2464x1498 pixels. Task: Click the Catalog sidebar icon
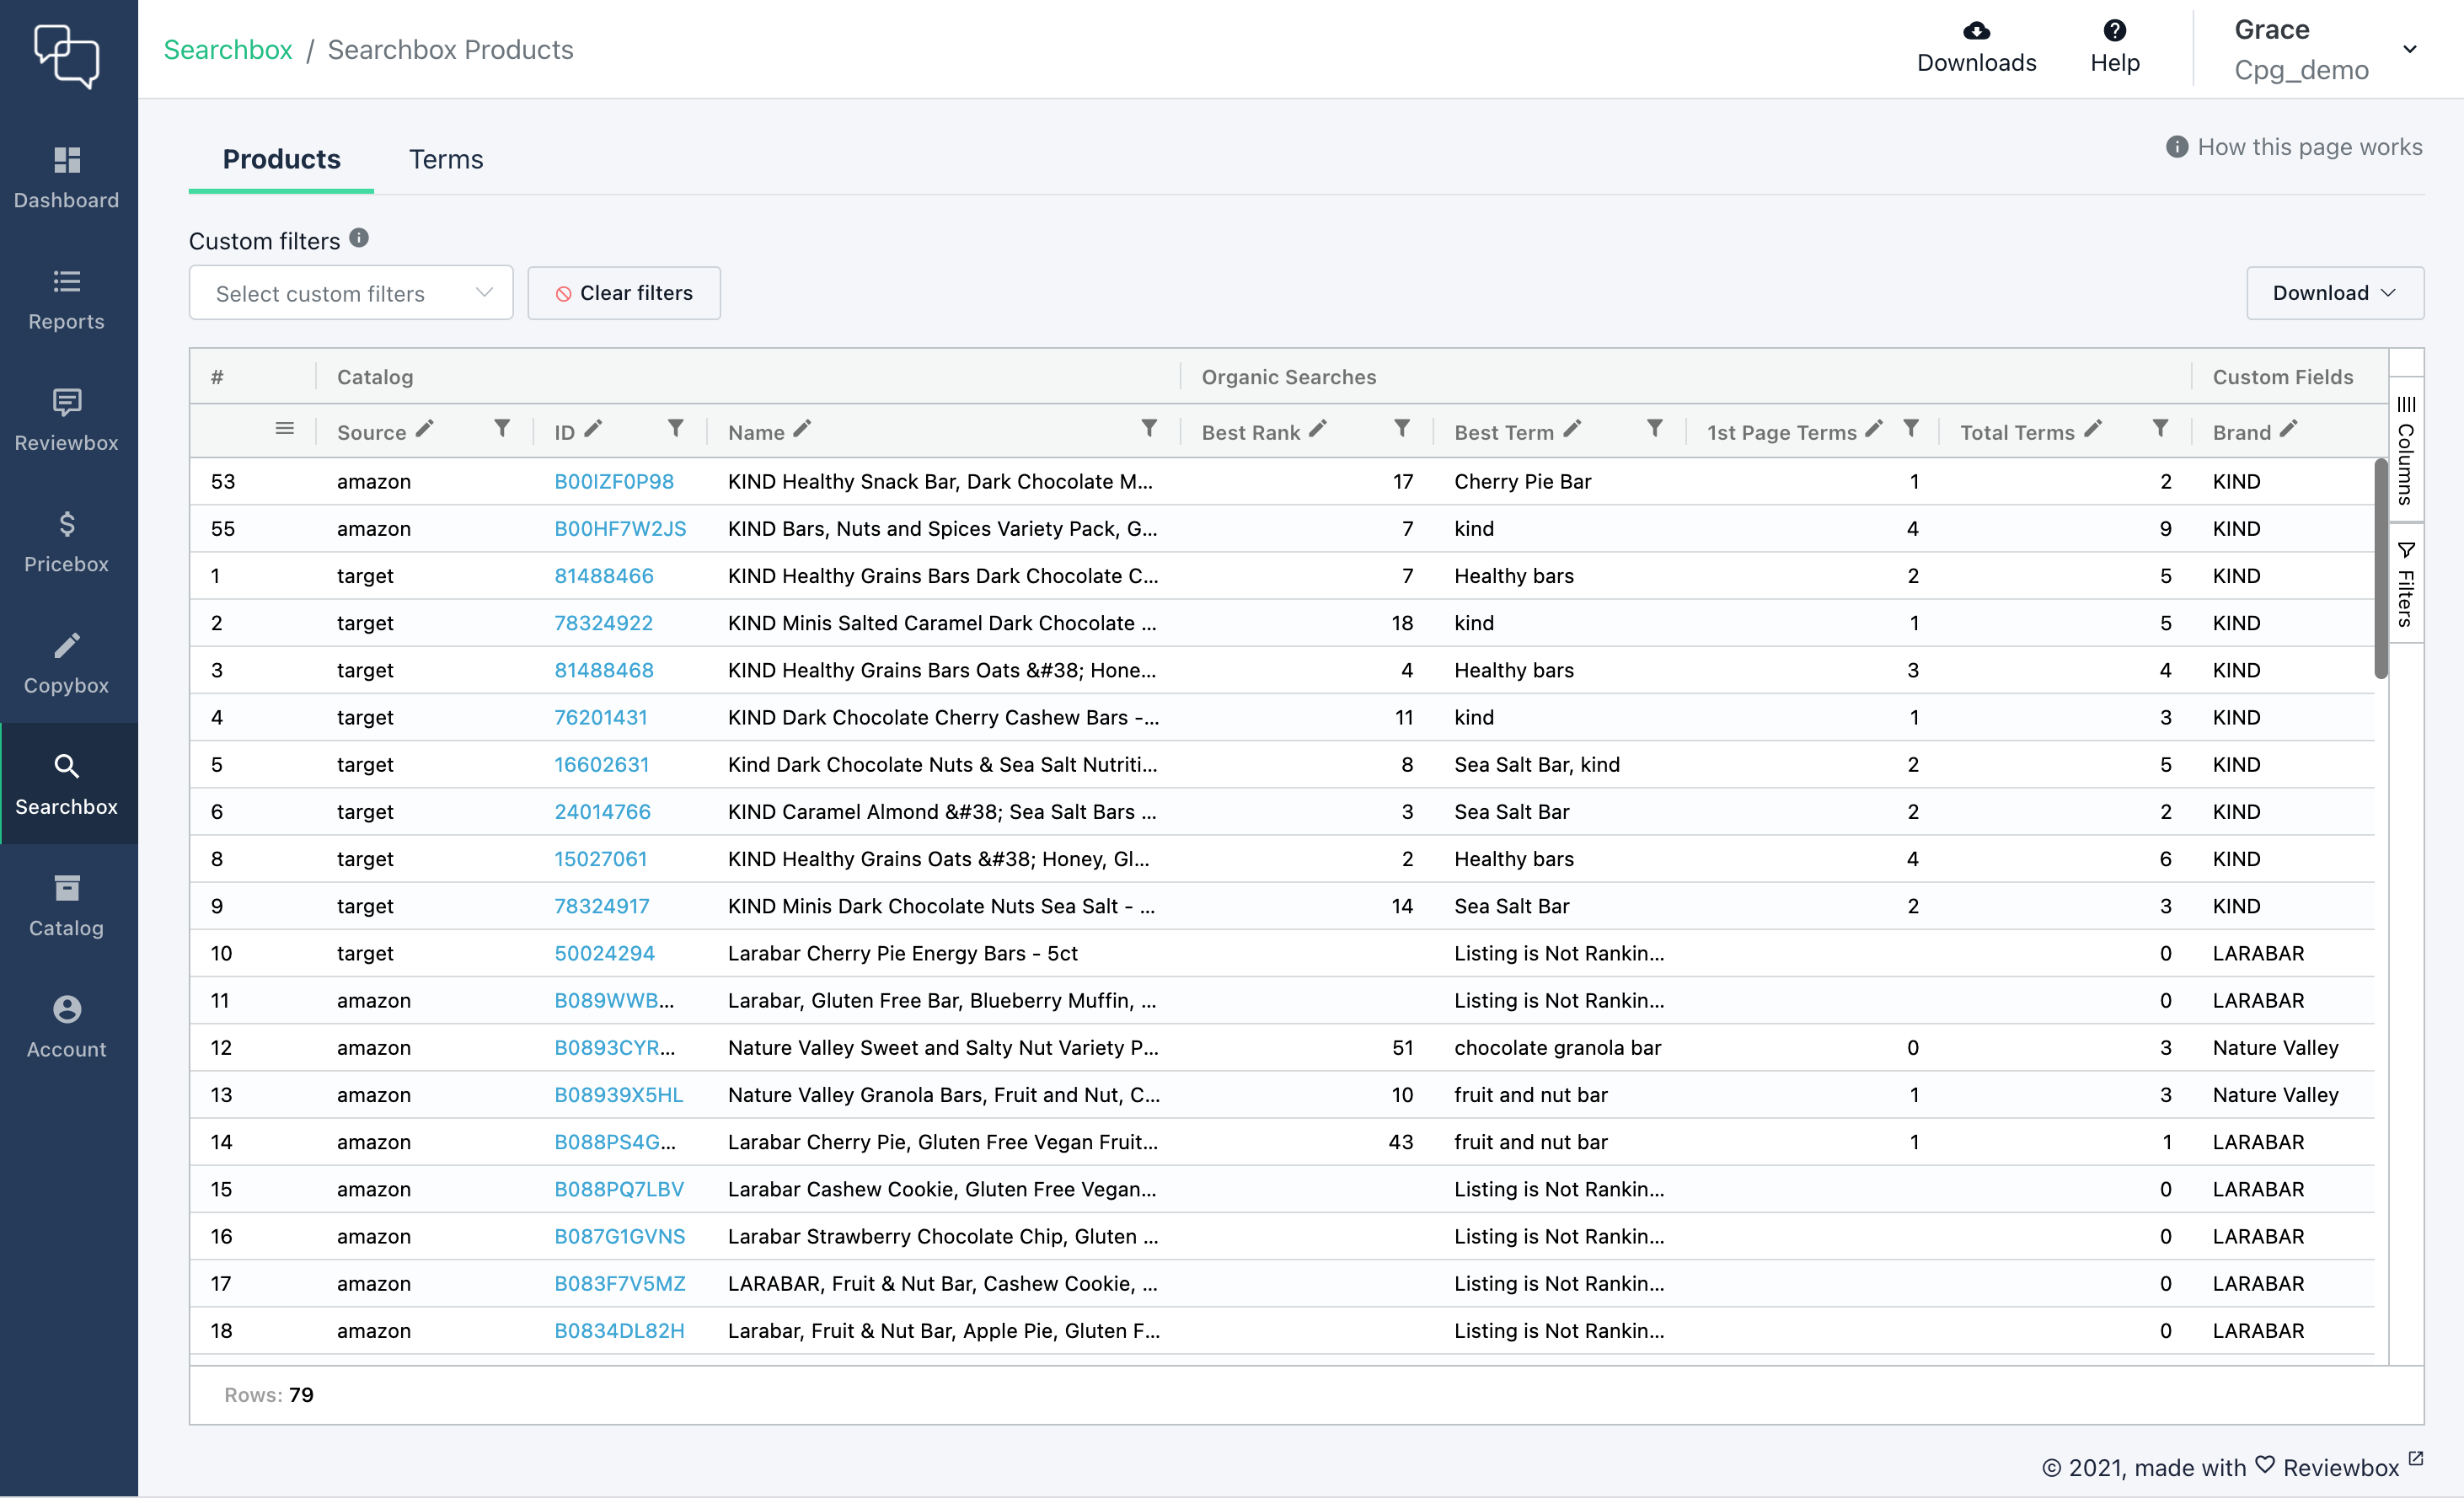click(x=66, y=888)
